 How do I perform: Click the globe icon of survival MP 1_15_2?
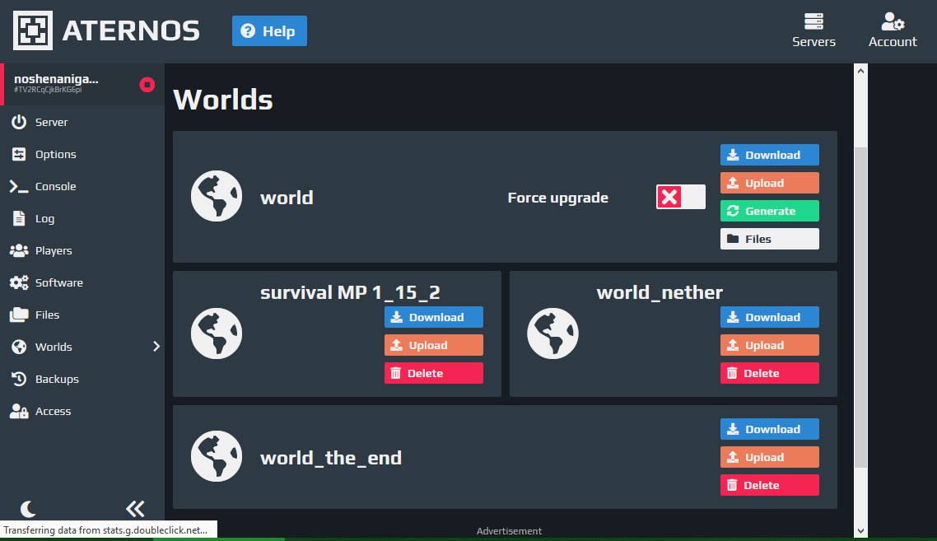tap(217, 333)
